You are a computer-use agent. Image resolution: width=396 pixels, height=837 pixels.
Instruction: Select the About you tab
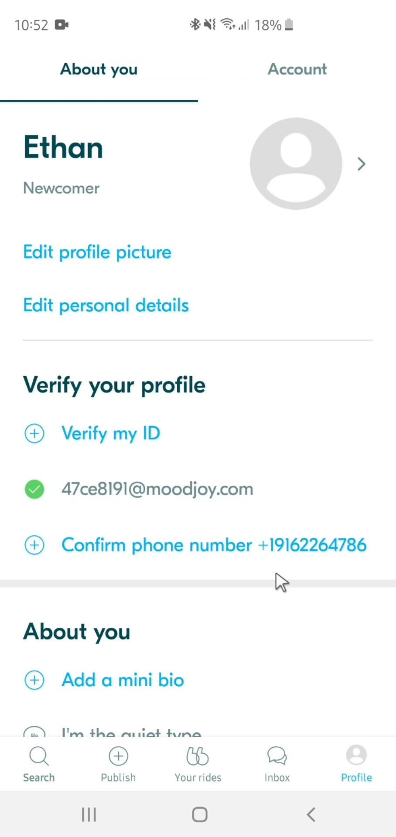click(x=99, y=69)
